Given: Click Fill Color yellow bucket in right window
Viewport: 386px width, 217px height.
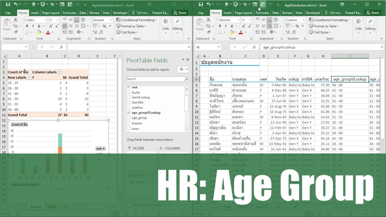Looking at the screenshot, I should tap(232, 32).
